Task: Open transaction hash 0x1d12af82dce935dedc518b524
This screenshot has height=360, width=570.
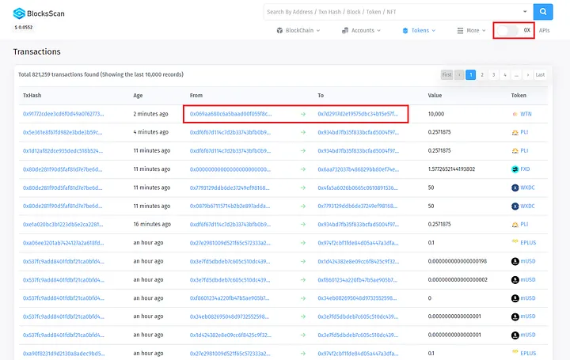Action: pos(63,150)
